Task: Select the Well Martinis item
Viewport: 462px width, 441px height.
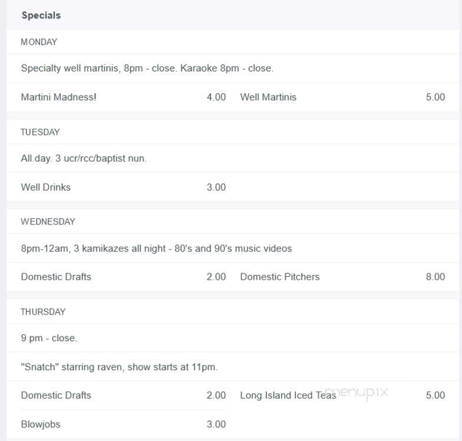Action: [268, 97]
